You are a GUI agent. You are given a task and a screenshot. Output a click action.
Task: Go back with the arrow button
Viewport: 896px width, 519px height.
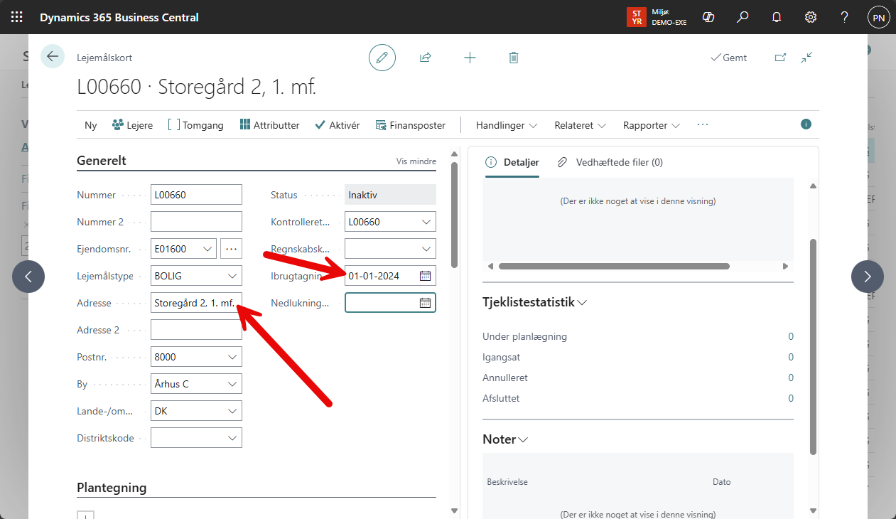53,57
